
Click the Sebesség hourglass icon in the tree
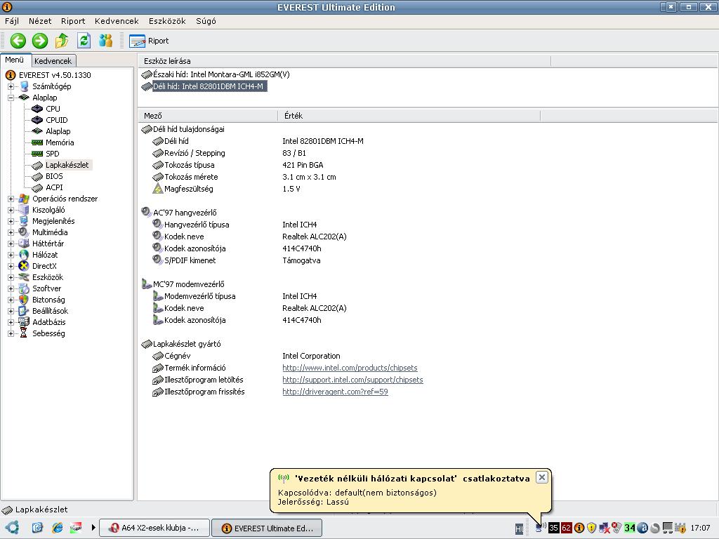tap(24, 333)
